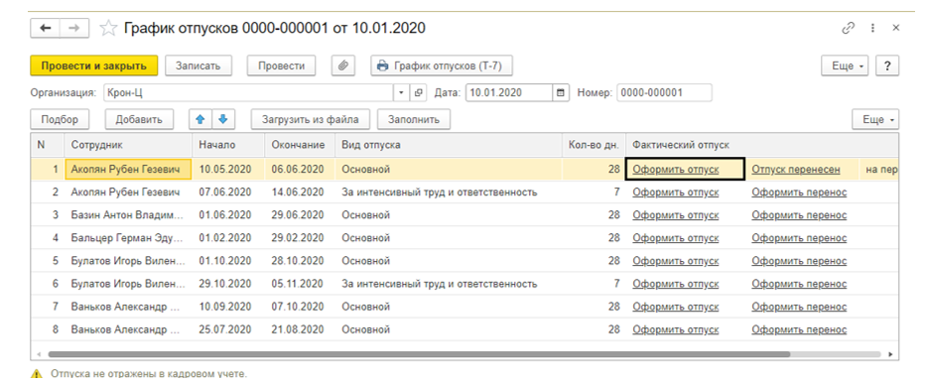Move selected row down with blue arrow

[x=223, y=119]
